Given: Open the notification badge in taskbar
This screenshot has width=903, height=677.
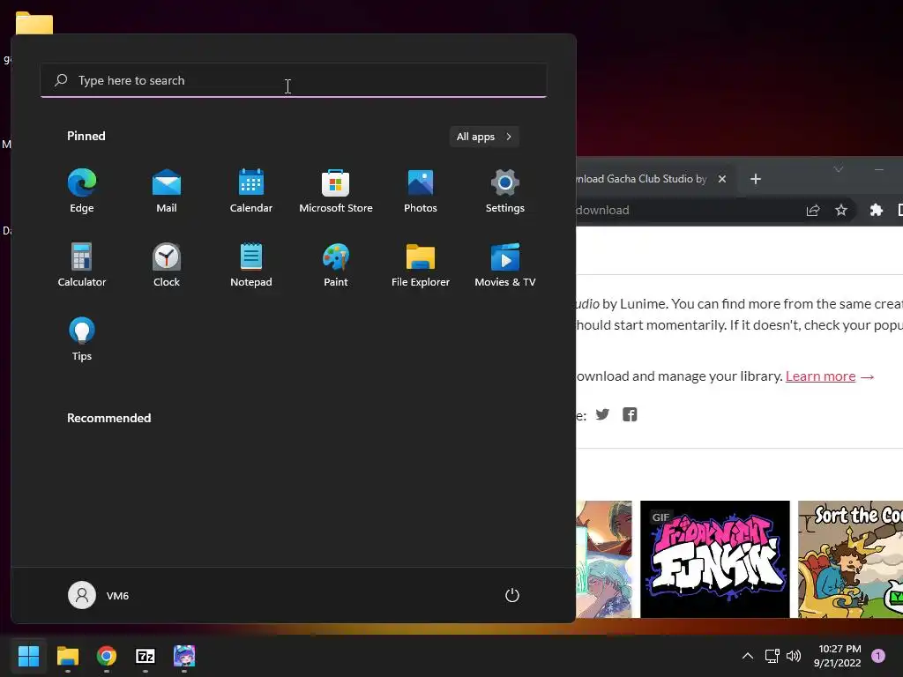Looking at the screenshot, I should [x=878, y=656].
